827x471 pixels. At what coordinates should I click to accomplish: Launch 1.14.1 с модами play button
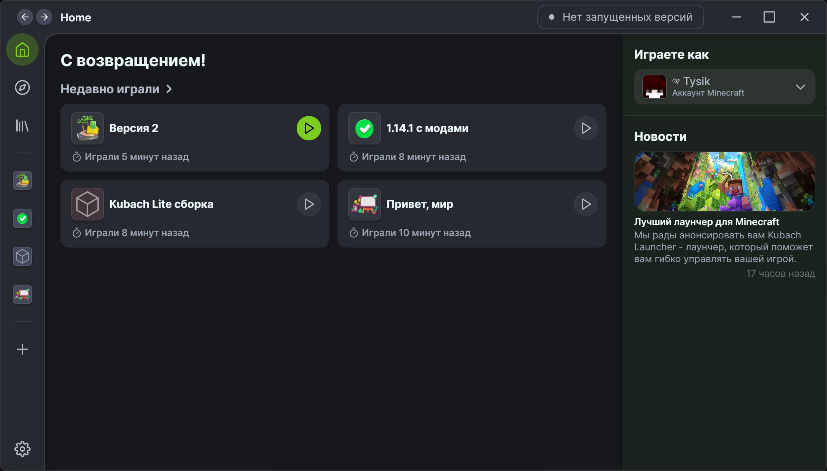click(586, 128)
